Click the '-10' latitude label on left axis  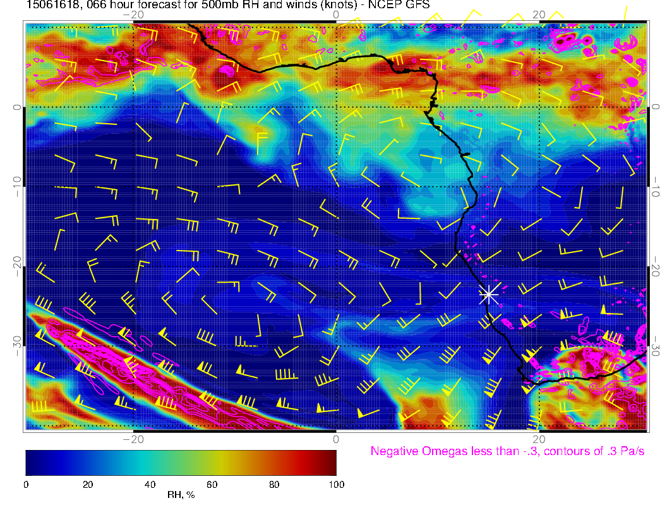(16, 186)
